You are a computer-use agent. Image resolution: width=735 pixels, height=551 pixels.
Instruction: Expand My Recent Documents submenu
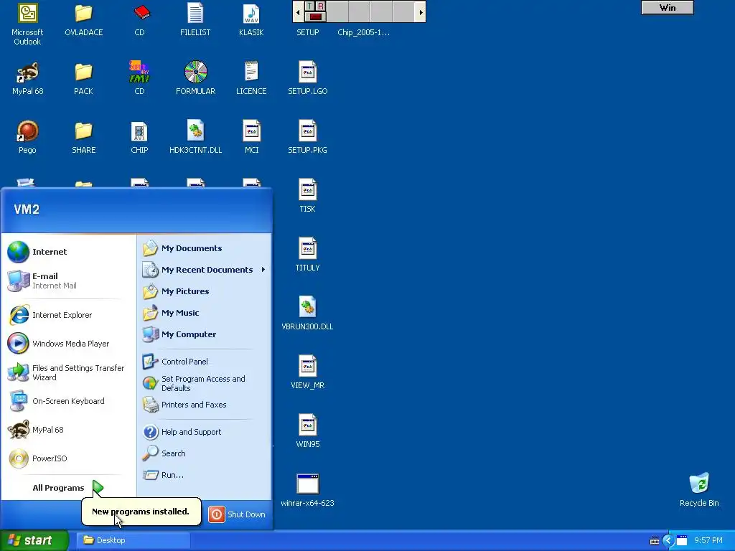(205, 270)
